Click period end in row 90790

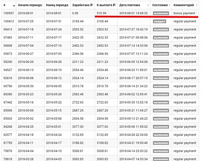click(54, 86)
